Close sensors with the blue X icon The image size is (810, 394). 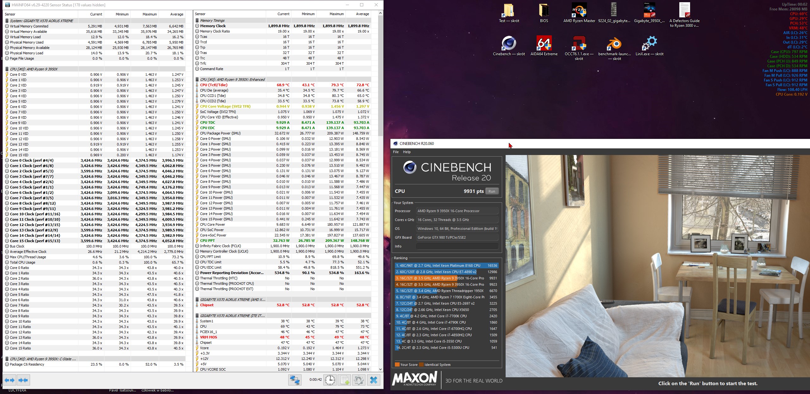click(374, 380)
